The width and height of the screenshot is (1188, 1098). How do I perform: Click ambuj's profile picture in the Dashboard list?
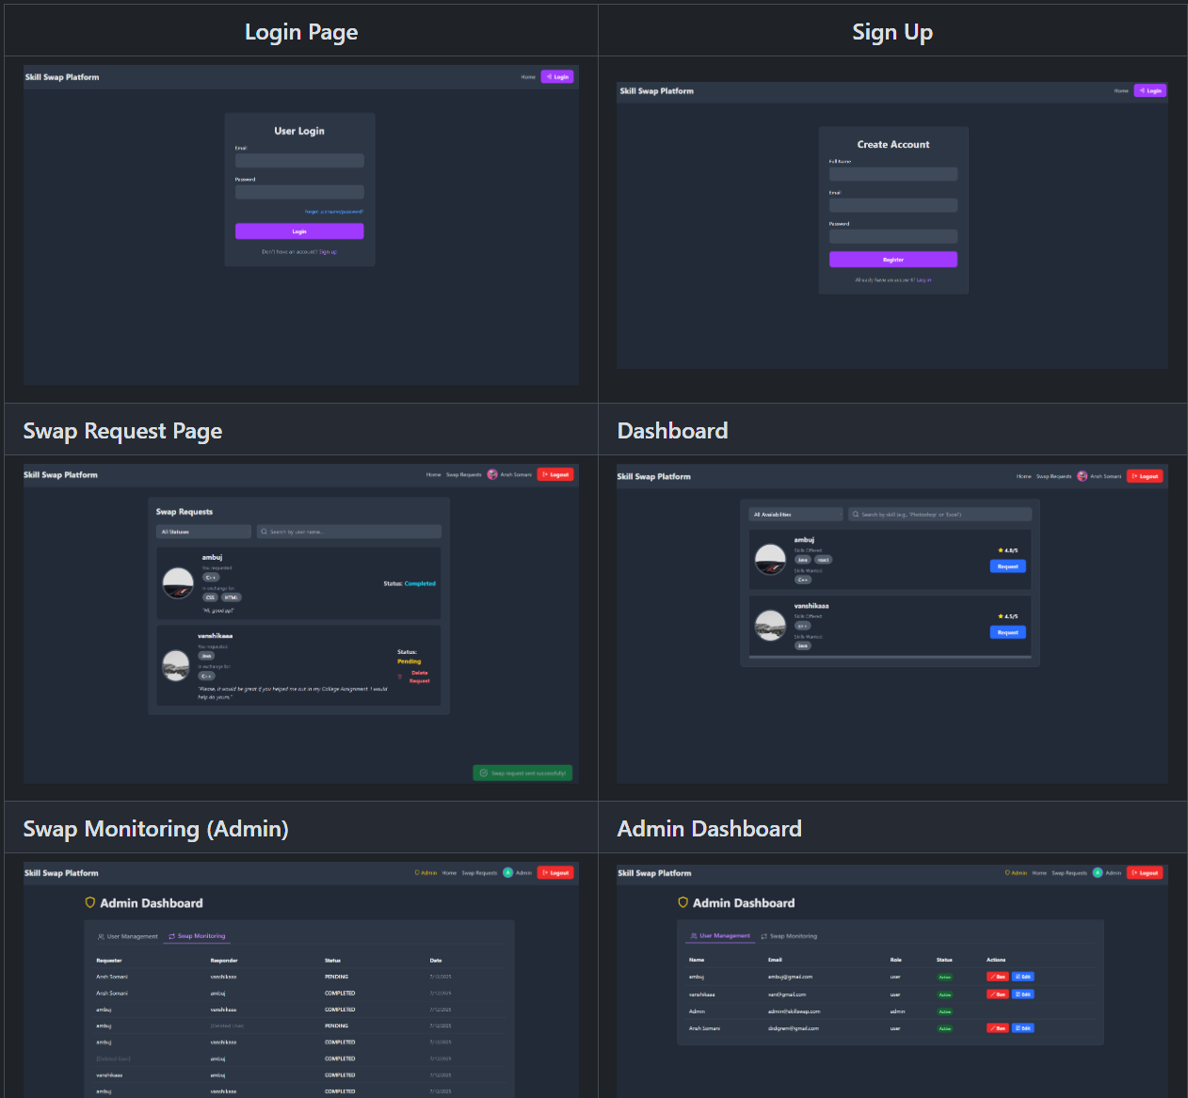[x=771, y=560]
